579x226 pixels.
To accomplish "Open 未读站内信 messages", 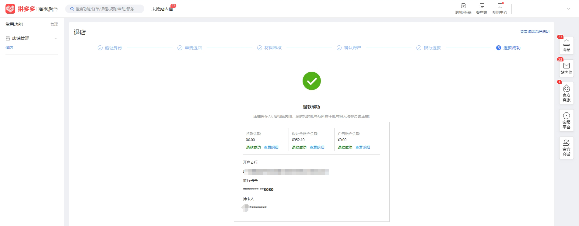I will [162, 9].
